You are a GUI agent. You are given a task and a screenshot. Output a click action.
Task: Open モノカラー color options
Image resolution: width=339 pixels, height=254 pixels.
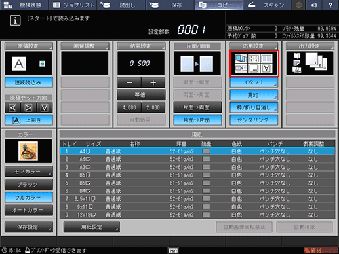coord(29,172)
